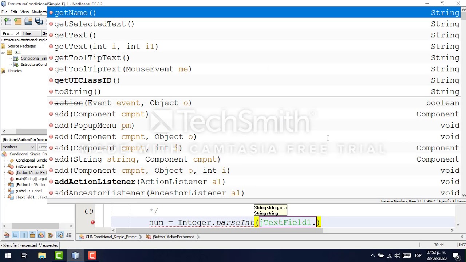Select the GUI package in the tree
The image size is (466, 262).
pyautogui.click(x=17, y=52)
